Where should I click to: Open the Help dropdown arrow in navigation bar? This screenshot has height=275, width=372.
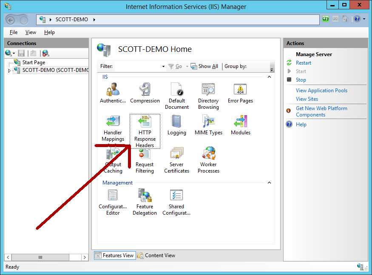click(364, 19)
